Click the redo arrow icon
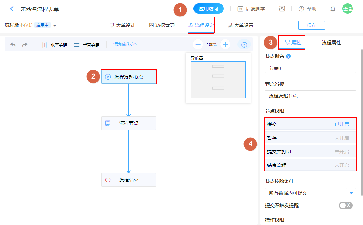363x225 pixels. click(x=25, y=45)
